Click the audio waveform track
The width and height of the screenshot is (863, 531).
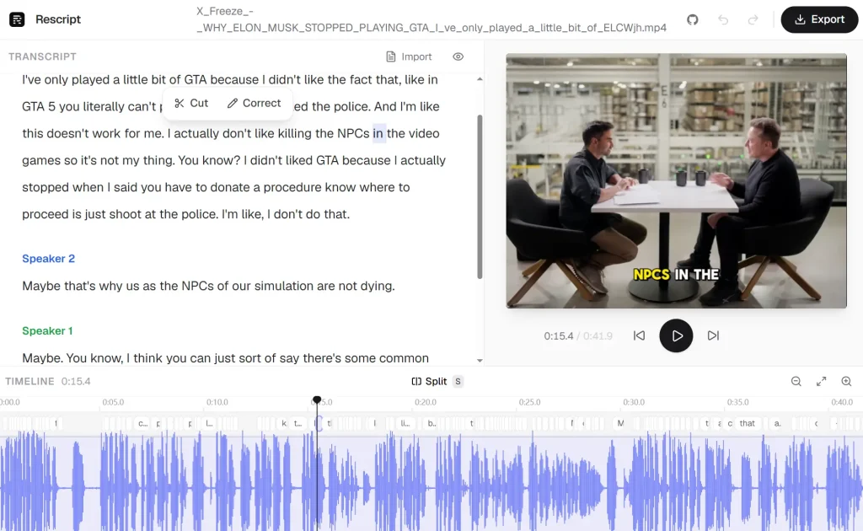431,485
